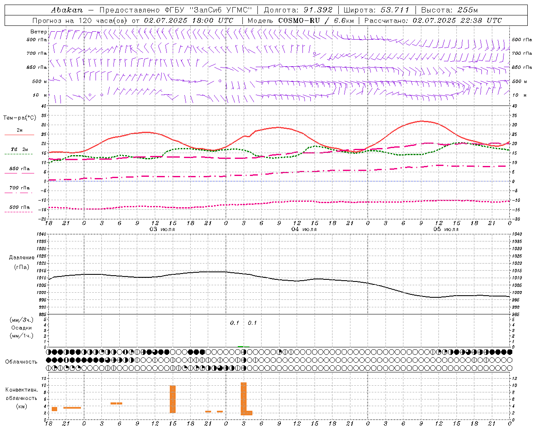
Task: Click the tallest orange convective bar at 3h on 04 июля
Action: coord(244,399)
